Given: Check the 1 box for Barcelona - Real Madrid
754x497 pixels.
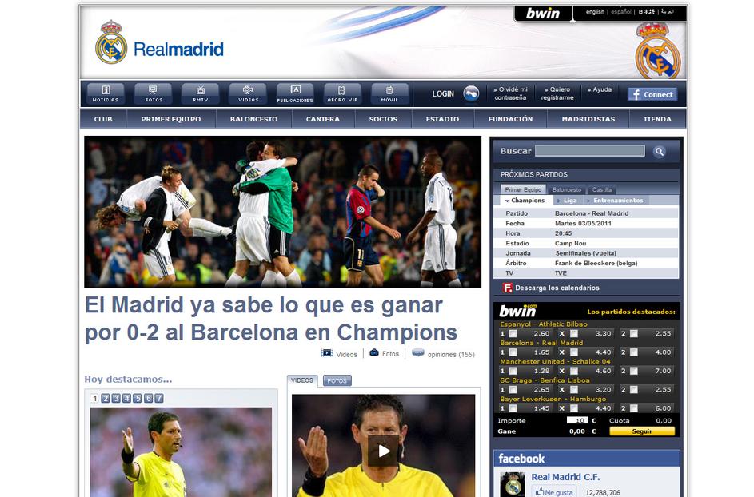Looking at the screenshot, I should coord(513,352).
